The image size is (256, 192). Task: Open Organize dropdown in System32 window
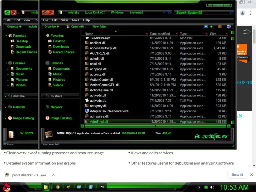51,26
